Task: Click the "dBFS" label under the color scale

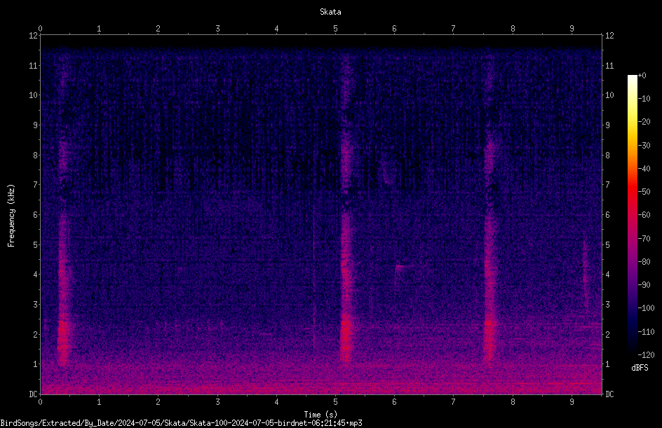Action: pyautogui.click(x=640, y=368)
